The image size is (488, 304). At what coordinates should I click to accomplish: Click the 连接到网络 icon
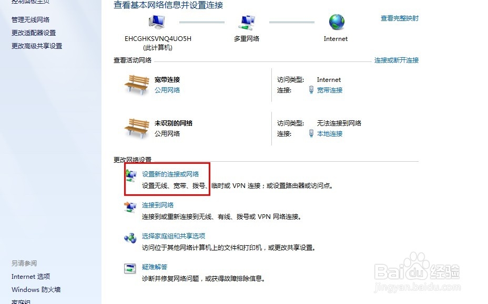[130, 207]
